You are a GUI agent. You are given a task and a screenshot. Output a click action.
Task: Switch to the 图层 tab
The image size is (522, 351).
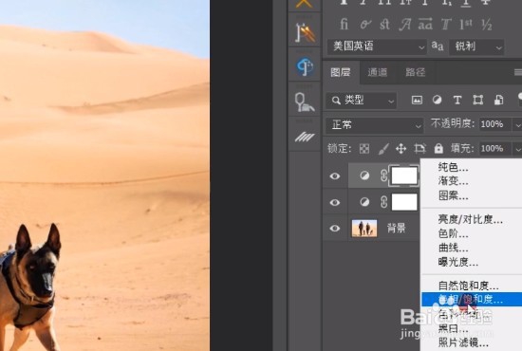click(x=341, y=72)
